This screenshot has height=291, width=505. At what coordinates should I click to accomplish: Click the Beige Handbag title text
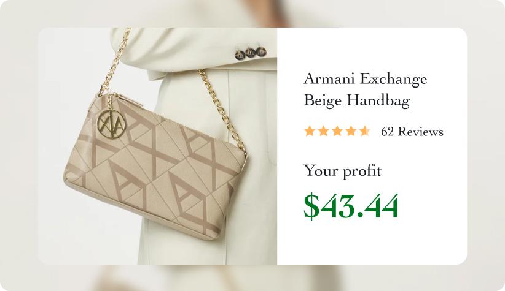(x=357, y=100)
